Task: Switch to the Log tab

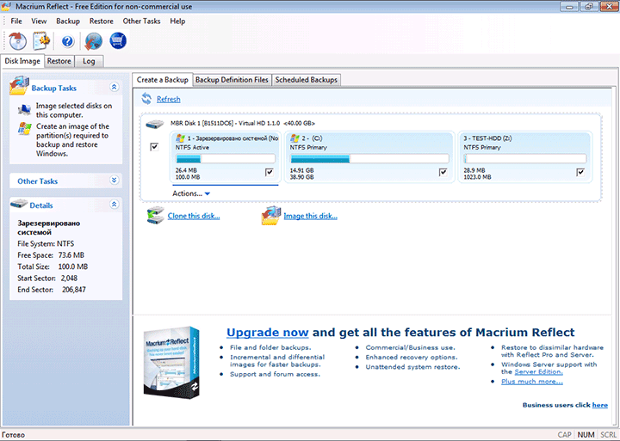Action: (89, 61)
